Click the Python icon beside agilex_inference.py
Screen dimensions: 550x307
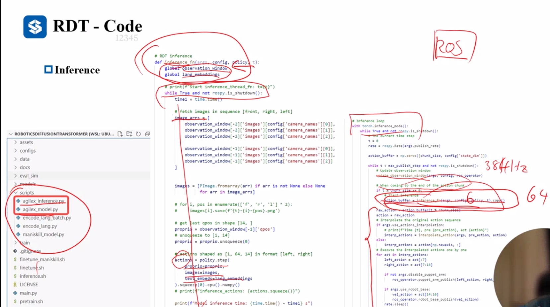coord(18,201)
